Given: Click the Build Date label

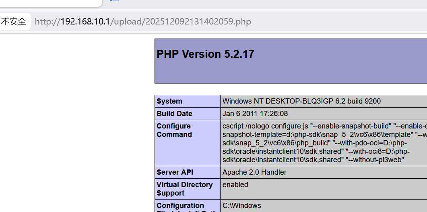Looking at the screenshot, I should tap(174, 114).
